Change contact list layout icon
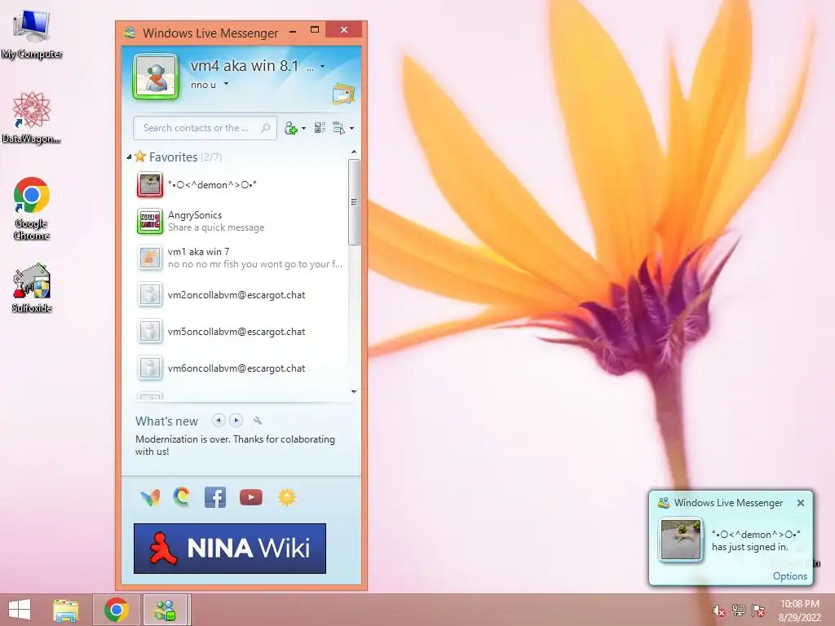 click(x=320, y=128)
